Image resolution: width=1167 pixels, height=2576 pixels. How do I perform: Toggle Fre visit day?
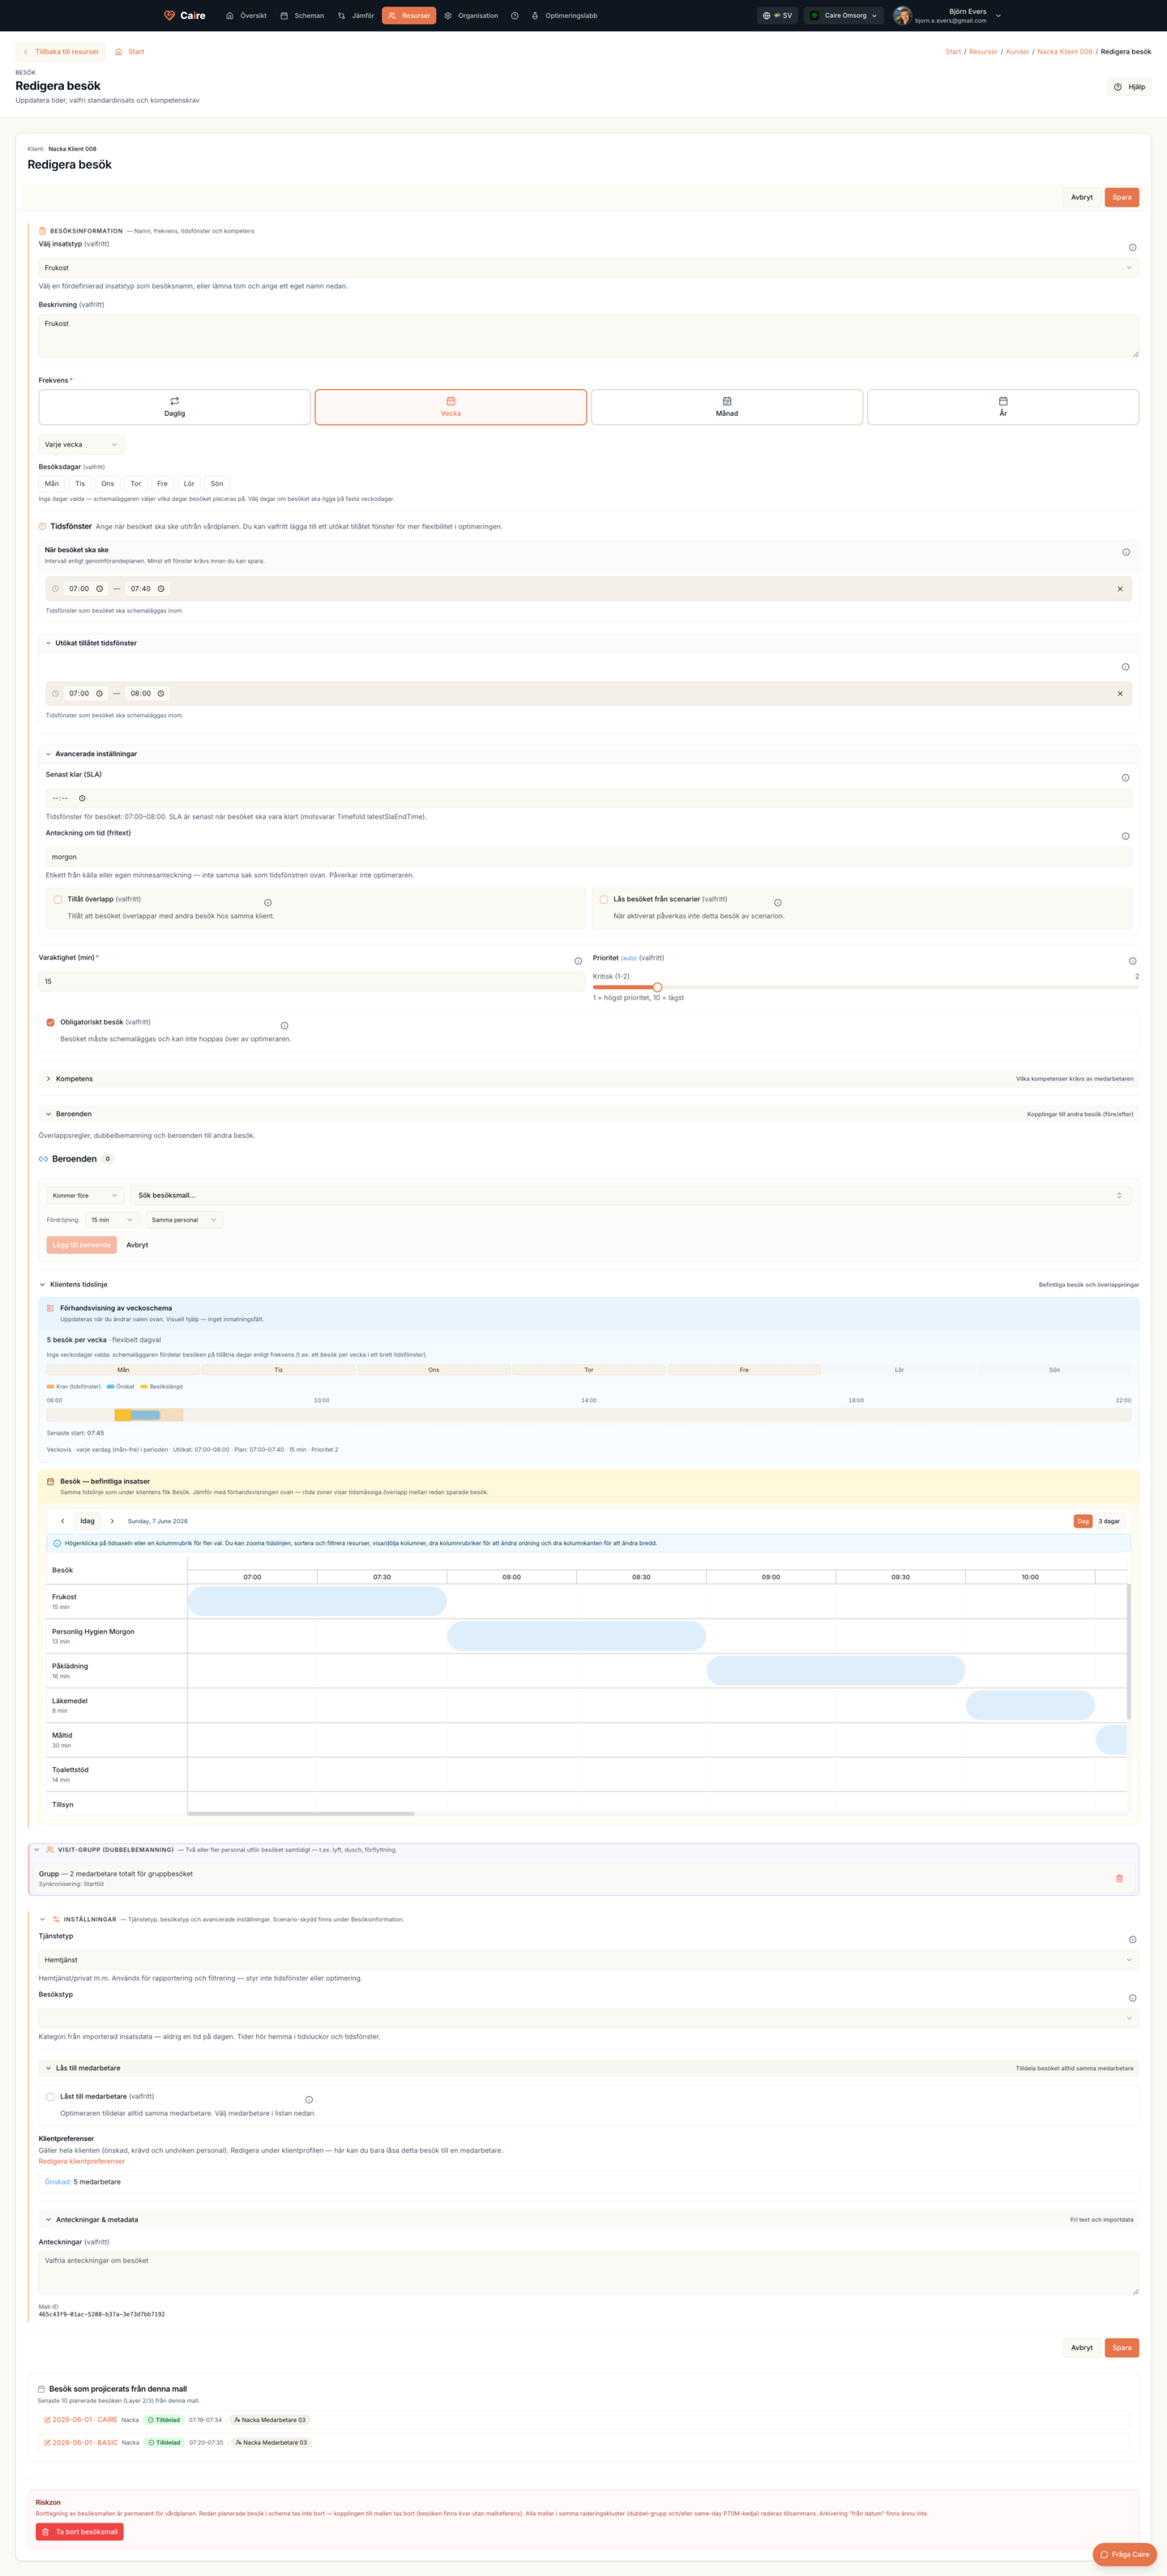tap(162, 484)
